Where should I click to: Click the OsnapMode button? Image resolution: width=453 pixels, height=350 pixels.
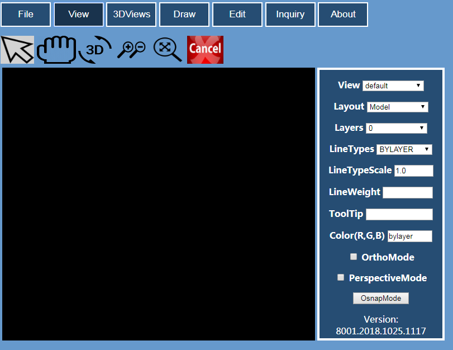coord(381,298)
